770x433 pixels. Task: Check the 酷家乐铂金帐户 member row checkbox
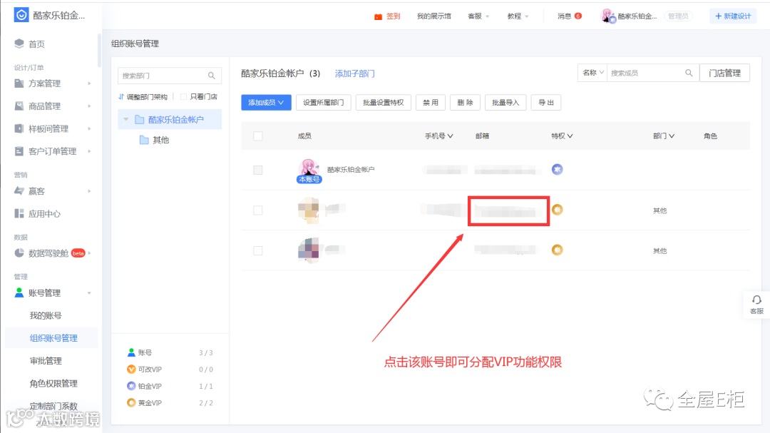coord(258,170)
